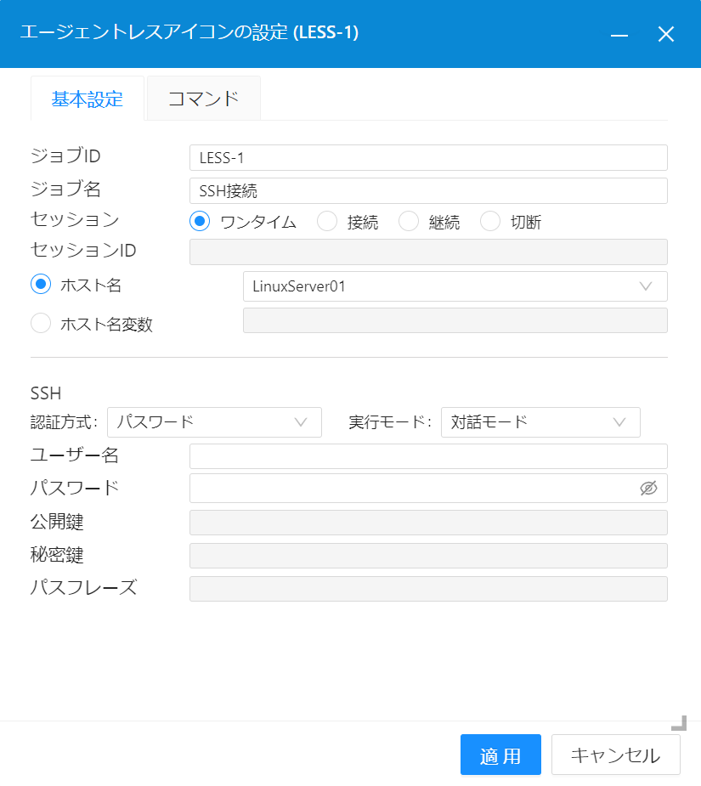The width and height of the screenshot is (701, 786).
Task: Click the キャンセル cancel button
Action: pos(615,755)
